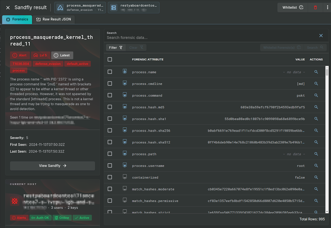Click the View Sandfly button

coord(52,166)
